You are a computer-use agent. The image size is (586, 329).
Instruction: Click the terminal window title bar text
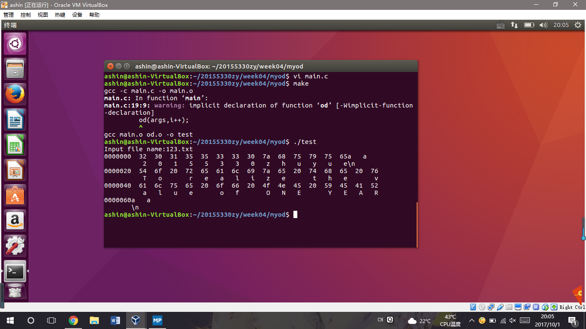tap(219, 66)
